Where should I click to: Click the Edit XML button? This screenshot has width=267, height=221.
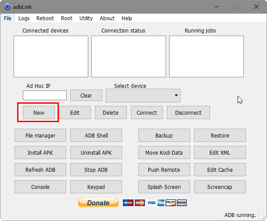click(220, 152)
